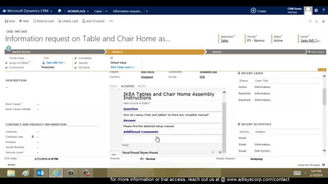
Task: Click RESOLVE CASE in the command bar
Action: click(x=44, y=21)
